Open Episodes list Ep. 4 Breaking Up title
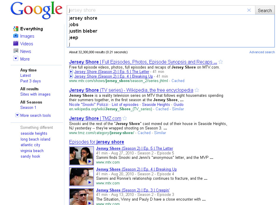The image size is (278, 205). point(136,169)
